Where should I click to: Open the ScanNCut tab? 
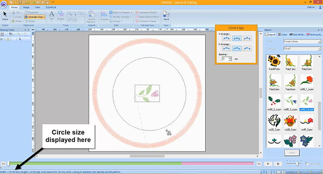50,7
